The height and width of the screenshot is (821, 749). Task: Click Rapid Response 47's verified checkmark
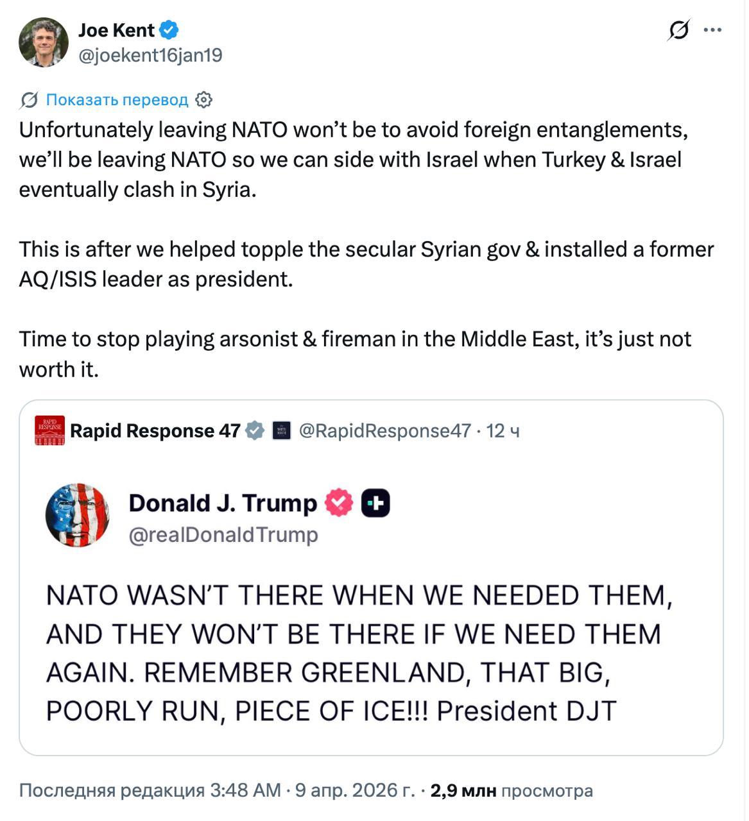[255, 430]
